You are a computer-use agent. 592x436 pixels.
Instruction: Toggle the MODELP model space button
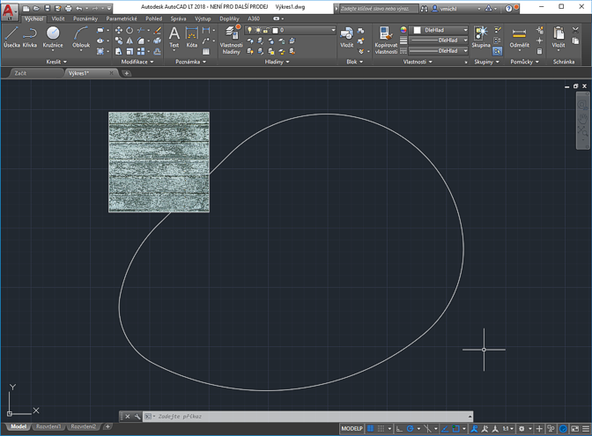(x=352, y=428)
